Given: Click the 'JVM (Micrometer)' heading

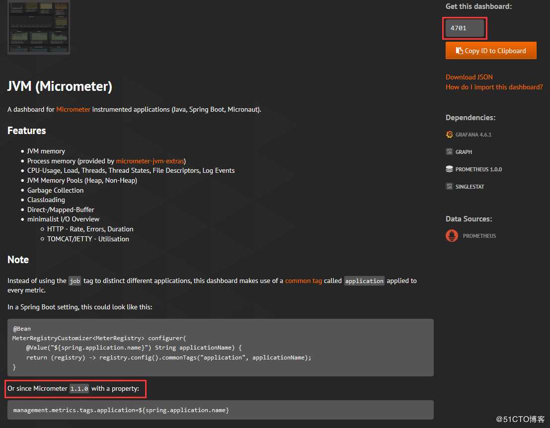Looking at the screenshot, I should click(60, 86).
